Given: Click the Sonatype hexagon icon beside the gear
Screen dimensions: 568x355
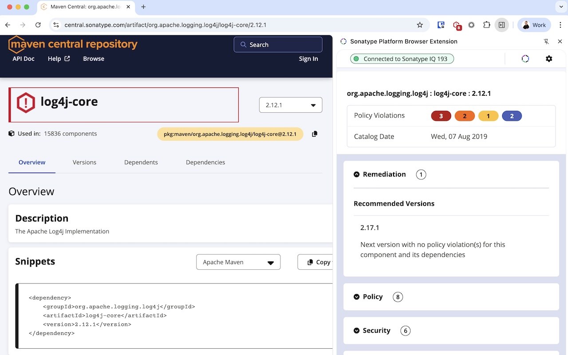Looking at the screenshot, I should tap(525, 59).
